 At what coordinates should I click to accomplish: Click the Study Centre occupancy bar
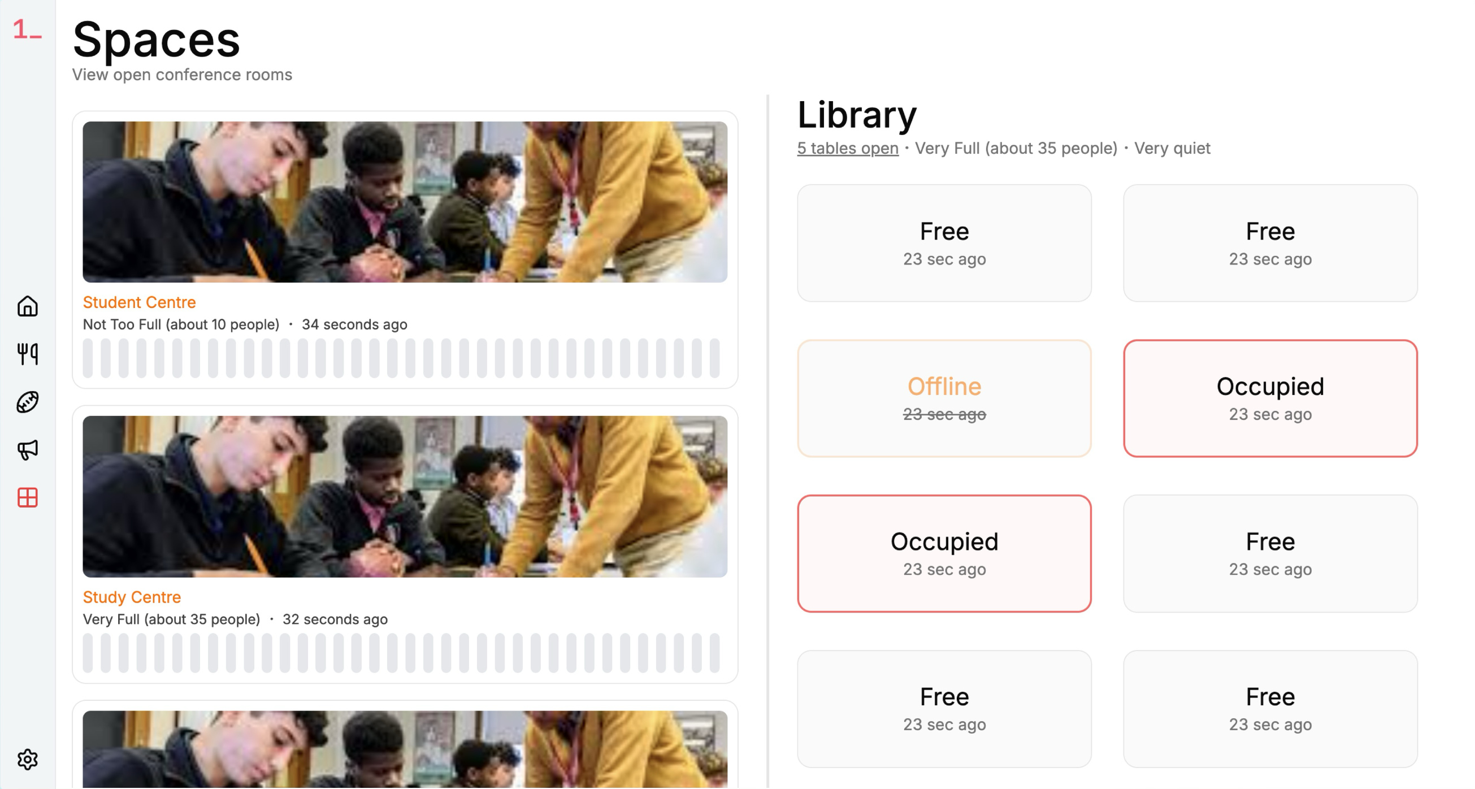click(401, 653)
